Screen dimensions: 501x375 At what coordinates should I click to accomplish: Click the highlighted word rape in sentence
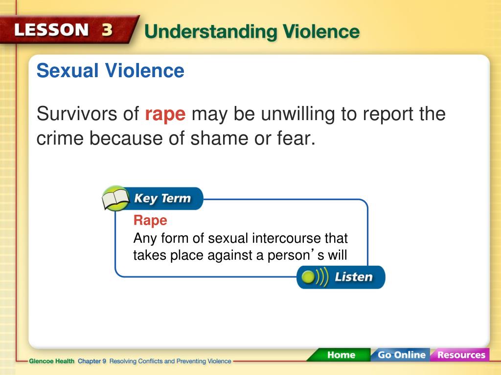pos(165,114)
